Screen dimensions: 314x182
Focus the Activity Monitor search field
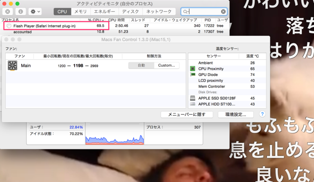[x=204, y=12]
